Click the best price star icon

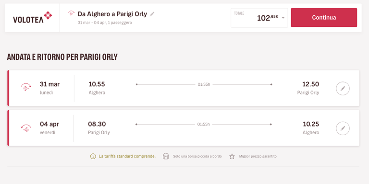(232, 156)
